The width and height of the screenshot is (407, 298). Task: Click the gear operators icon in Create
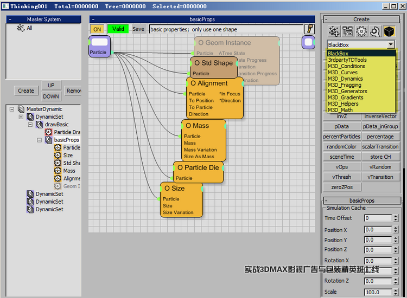coord(361,31)
